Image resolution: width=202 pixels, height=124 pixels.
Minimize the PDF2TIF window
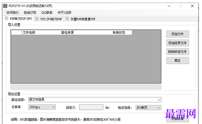[169, 6]
